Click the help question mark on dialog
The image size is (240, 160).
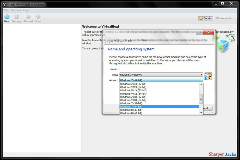point(199,32)
